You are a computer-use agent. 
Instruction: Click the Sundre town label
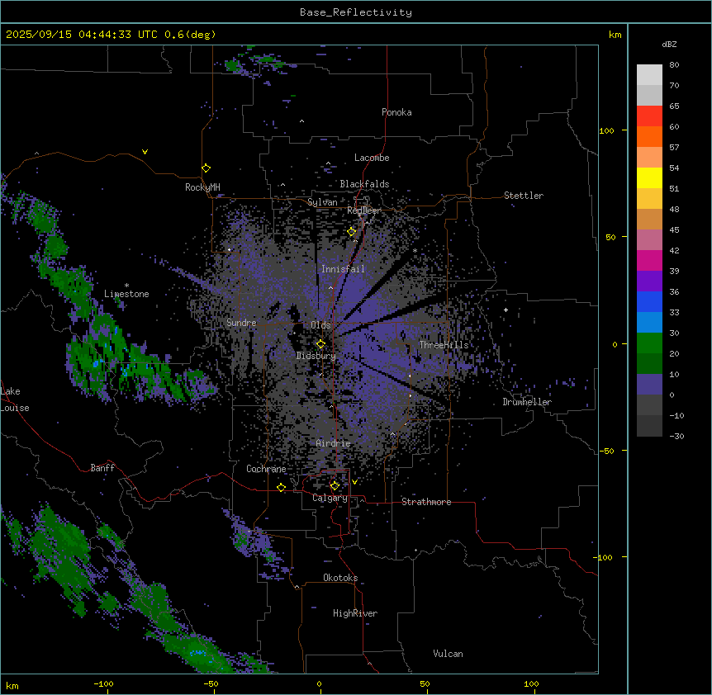pyautogui.click(x=241, y=323)
